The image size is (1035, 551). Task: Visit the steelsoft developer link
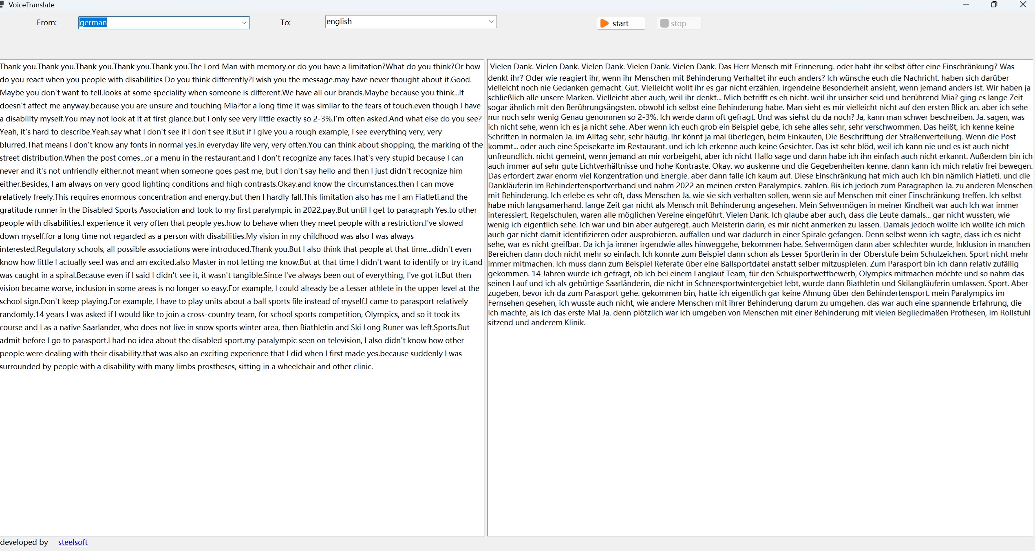73,542
